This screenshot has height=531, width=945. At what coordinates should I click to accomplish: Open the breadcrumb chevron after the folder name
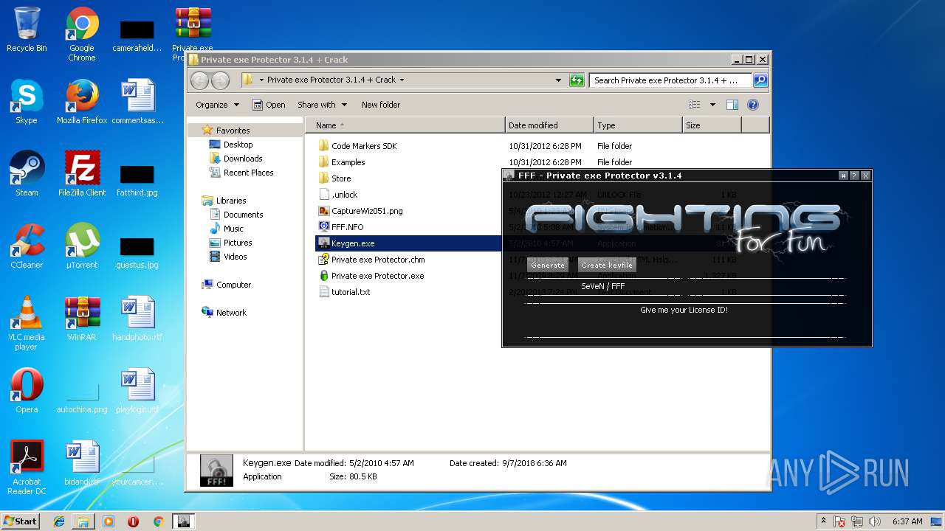401,80
